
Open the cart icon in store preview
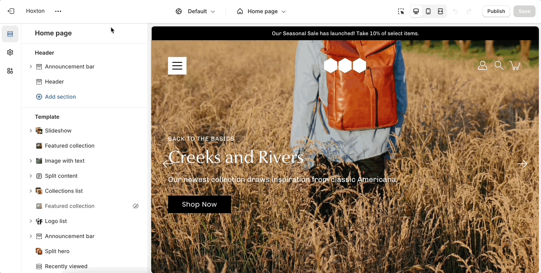point(515,65)
